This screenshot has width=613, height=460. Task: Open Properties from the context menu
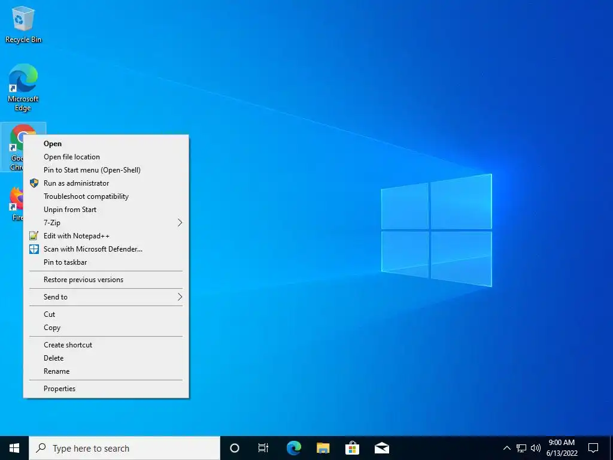(107, 389)
